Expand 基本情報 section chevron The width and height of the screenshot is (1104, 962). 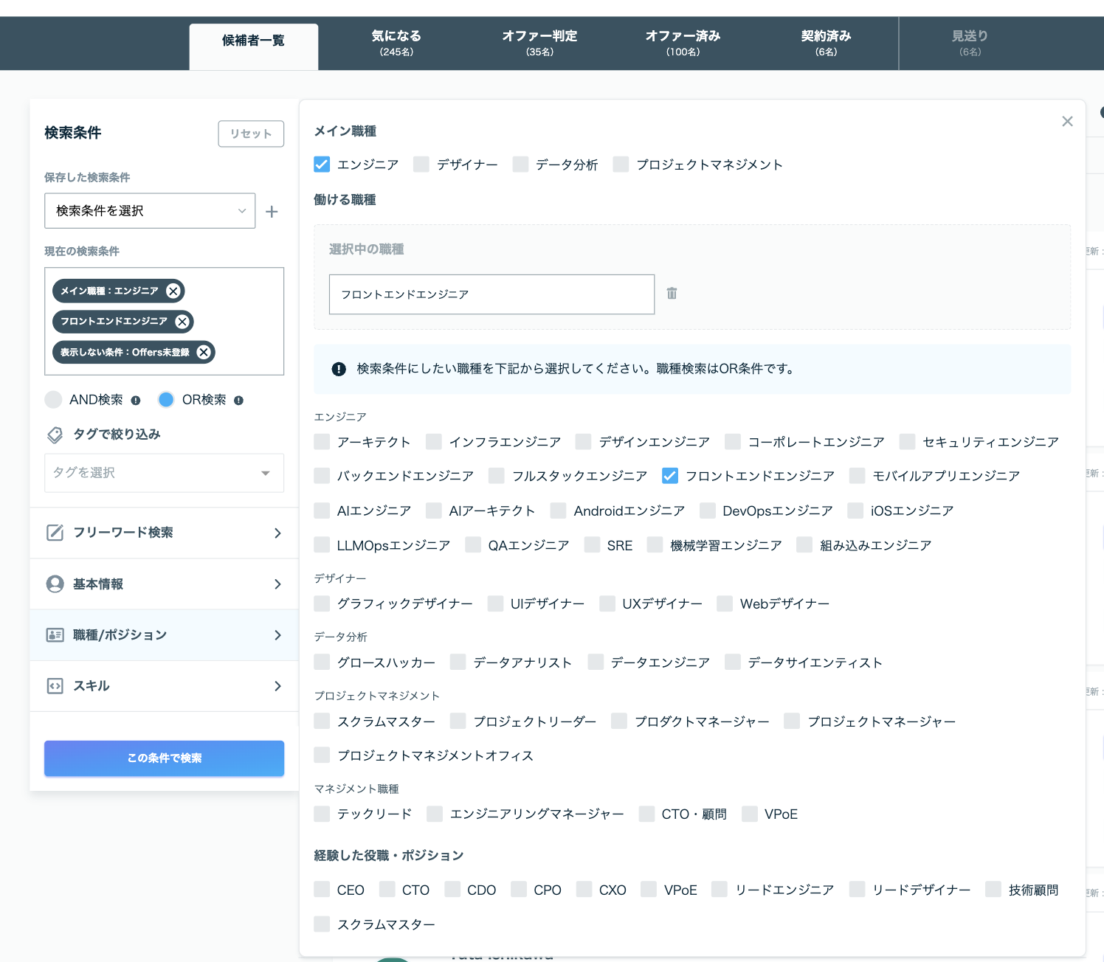[277, 584]
